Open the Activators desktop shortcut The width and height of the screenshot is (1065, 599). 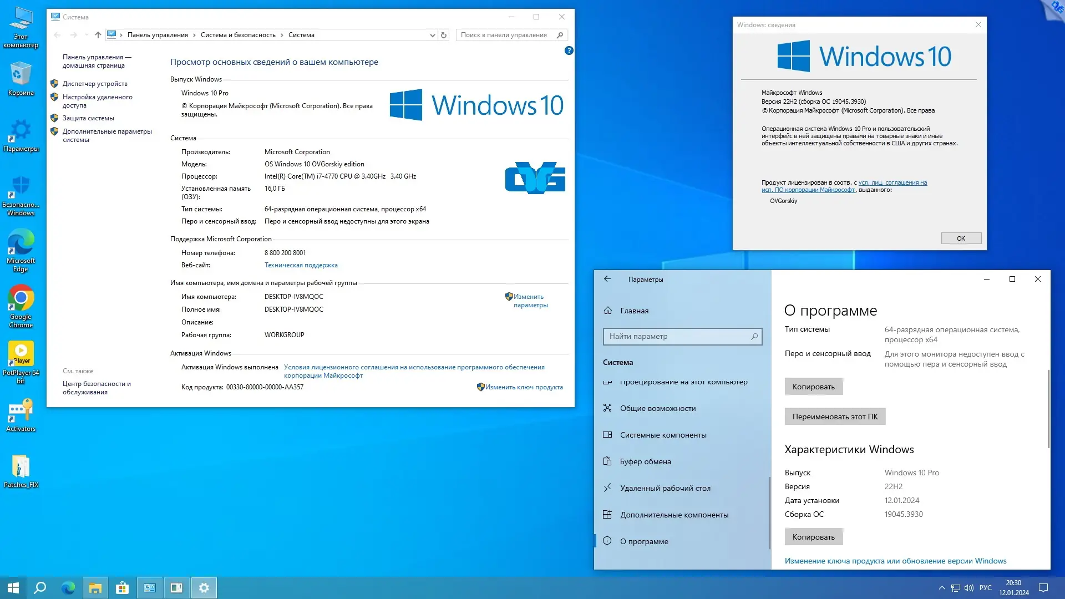point(21,412)
